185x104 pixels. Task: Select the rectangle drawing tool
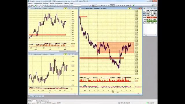[x=117, y=5]
